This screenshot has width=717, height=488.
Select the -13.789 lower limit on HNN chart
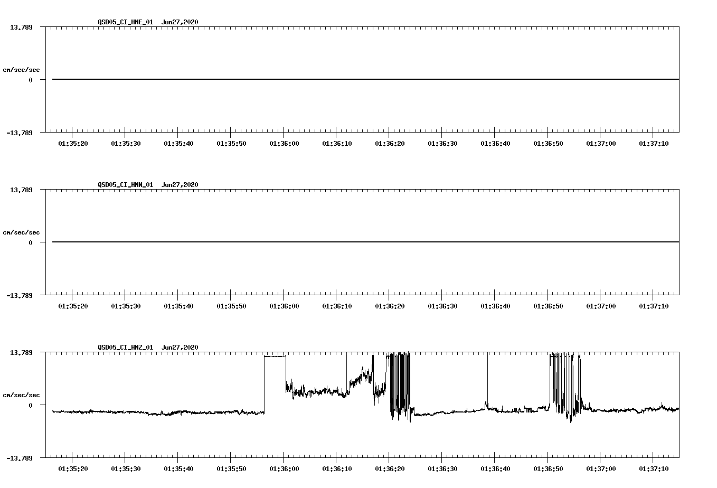[x=19, y=295]
